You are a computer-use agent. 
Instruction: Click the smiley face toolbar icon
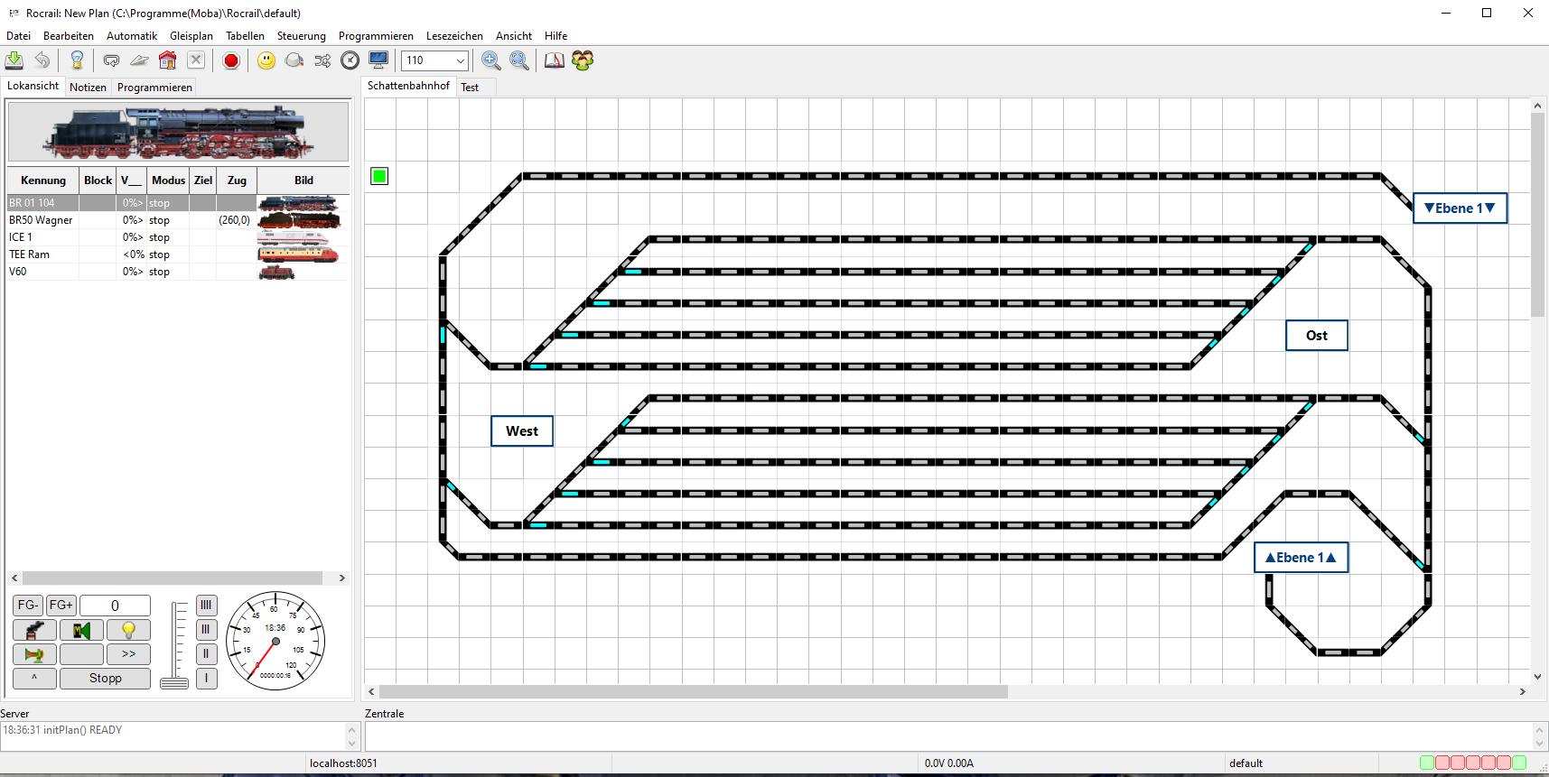266,60
